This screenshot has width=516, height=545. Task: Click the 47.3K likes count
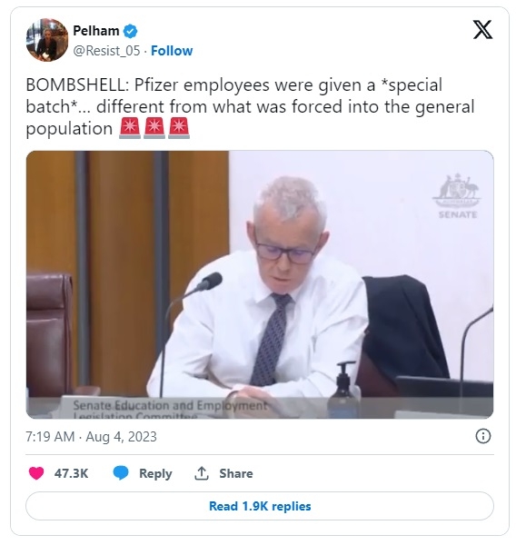click(71, 473)
